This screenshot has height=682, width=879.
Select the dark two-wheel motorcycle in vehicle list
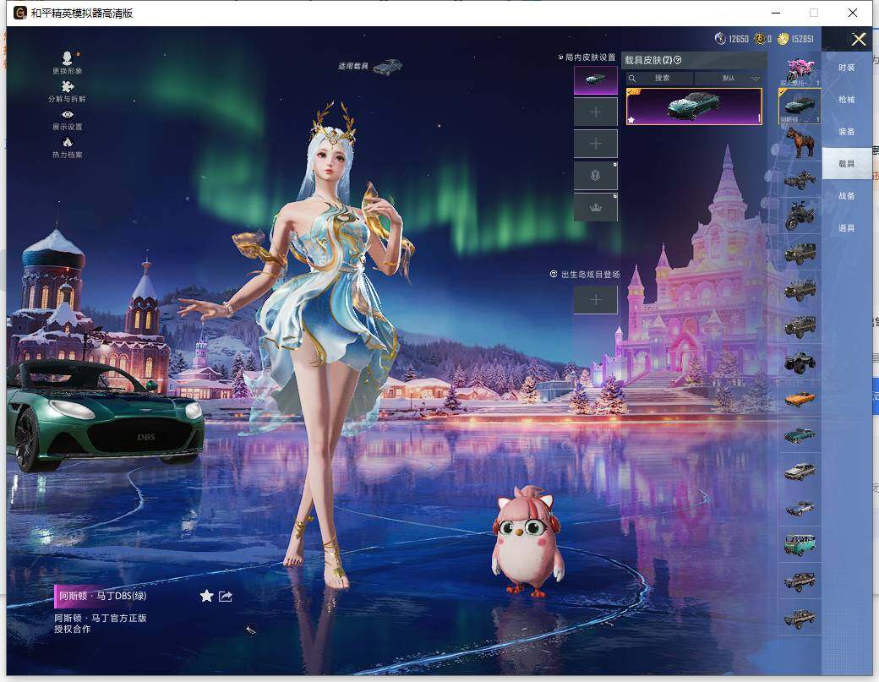pyautogui.click(x=800, y=216)
